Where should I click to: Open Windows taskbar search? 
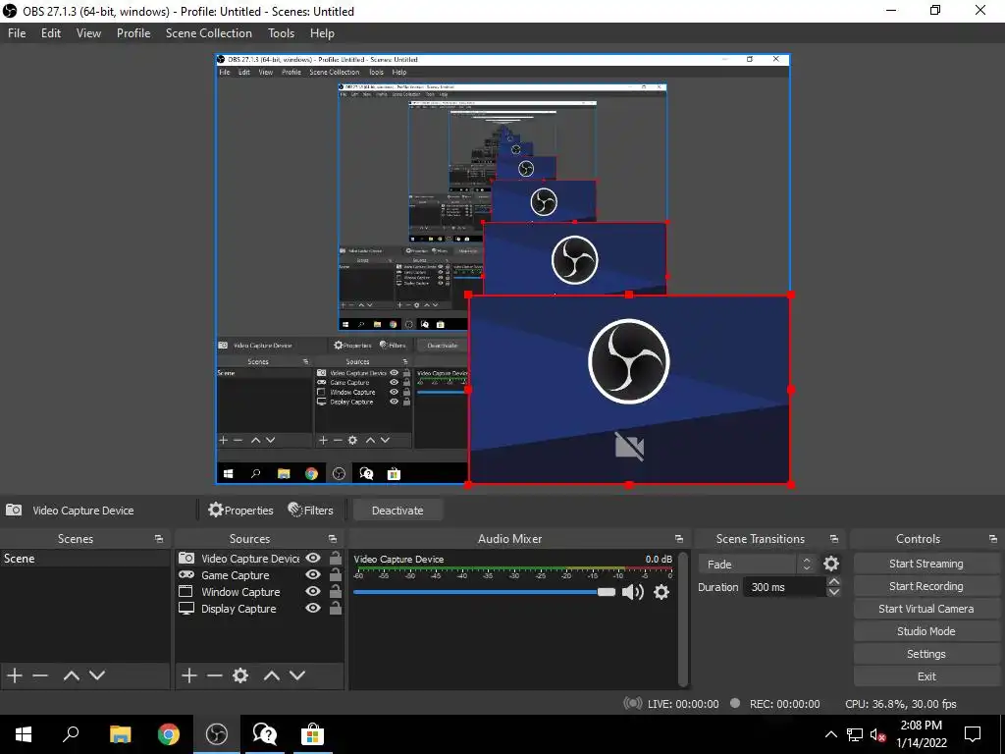(71, 734)
